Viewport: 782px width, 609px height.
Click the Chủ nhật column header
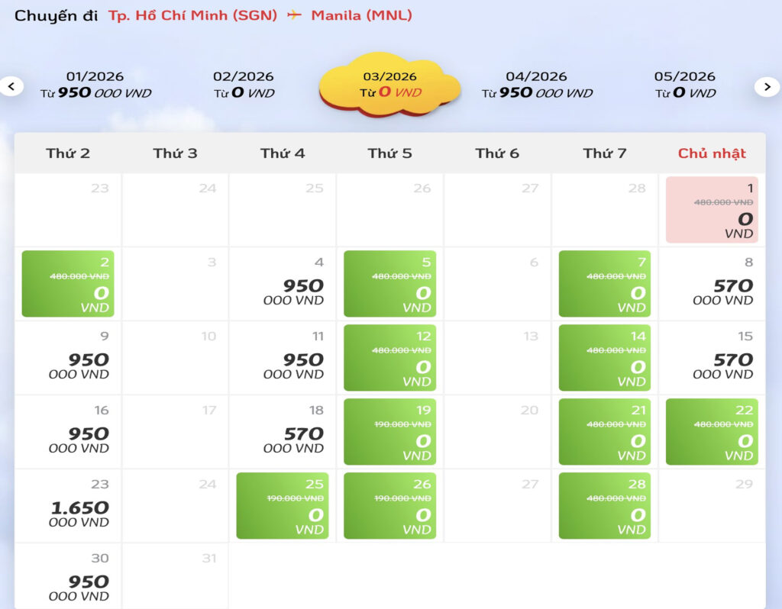(712, 153)
